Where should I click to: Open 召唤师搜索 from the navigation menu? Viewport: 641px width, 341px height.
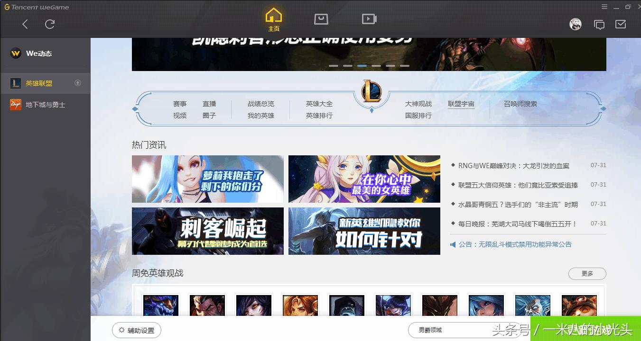tap(521, 104)
